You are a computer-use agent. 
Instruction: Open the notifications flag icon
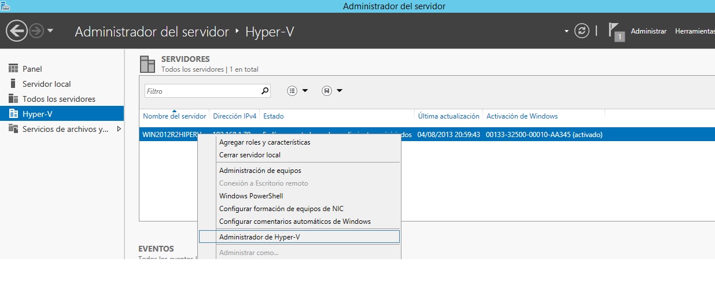point(614,31)
